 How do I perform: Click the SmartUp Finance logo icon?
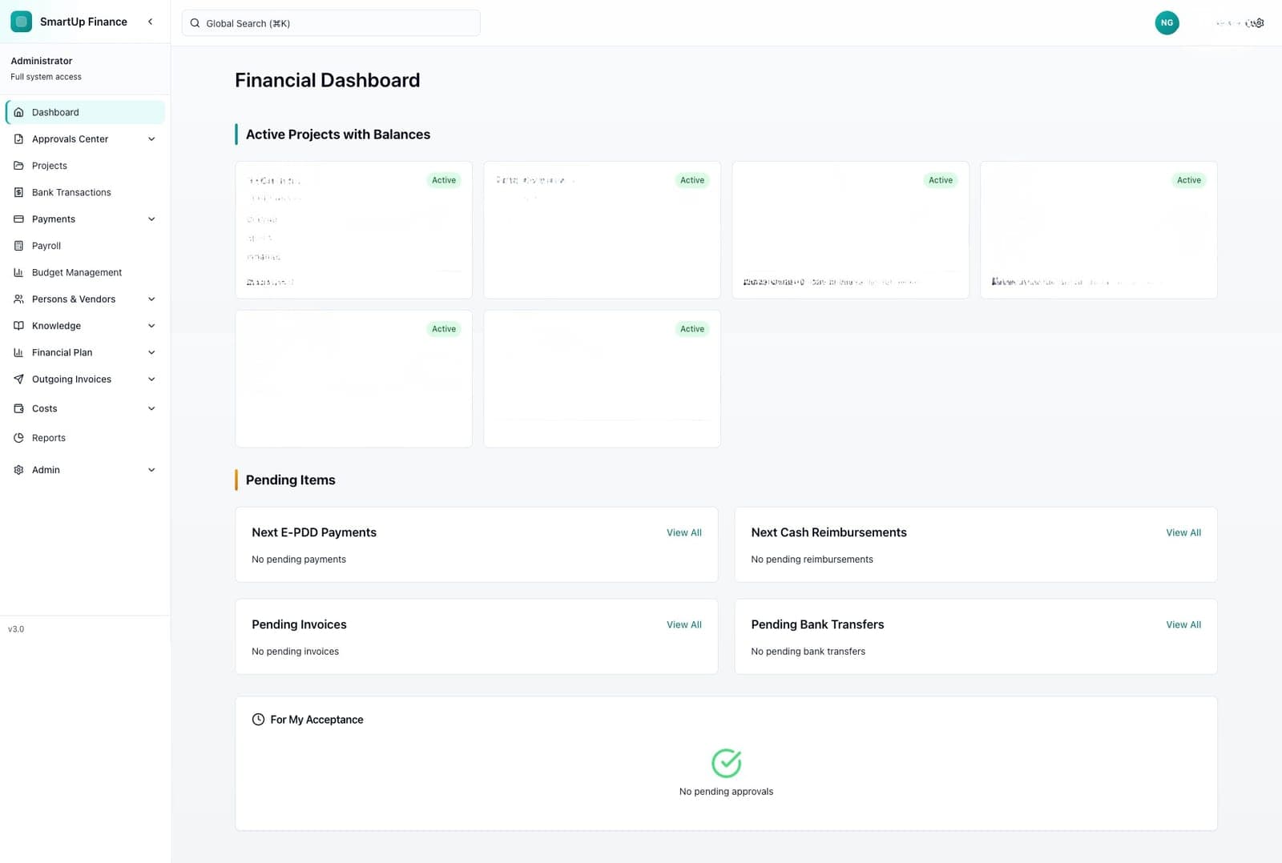[x=22, y=22]
